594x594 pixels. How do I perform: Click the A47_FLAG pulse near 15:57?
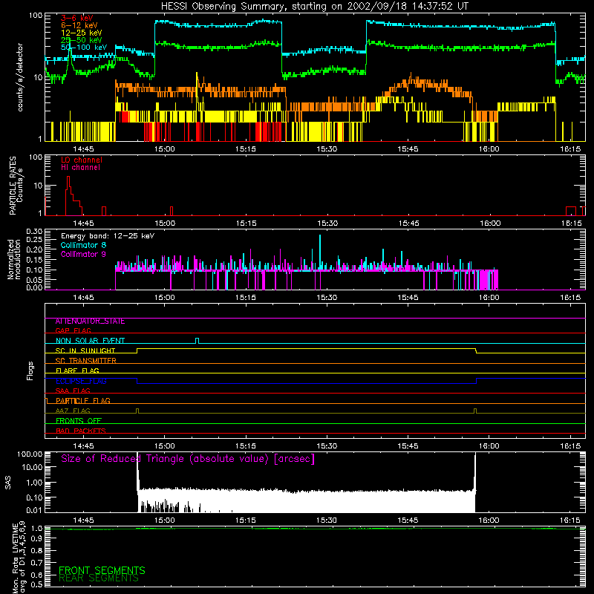[x=475, y=411]
